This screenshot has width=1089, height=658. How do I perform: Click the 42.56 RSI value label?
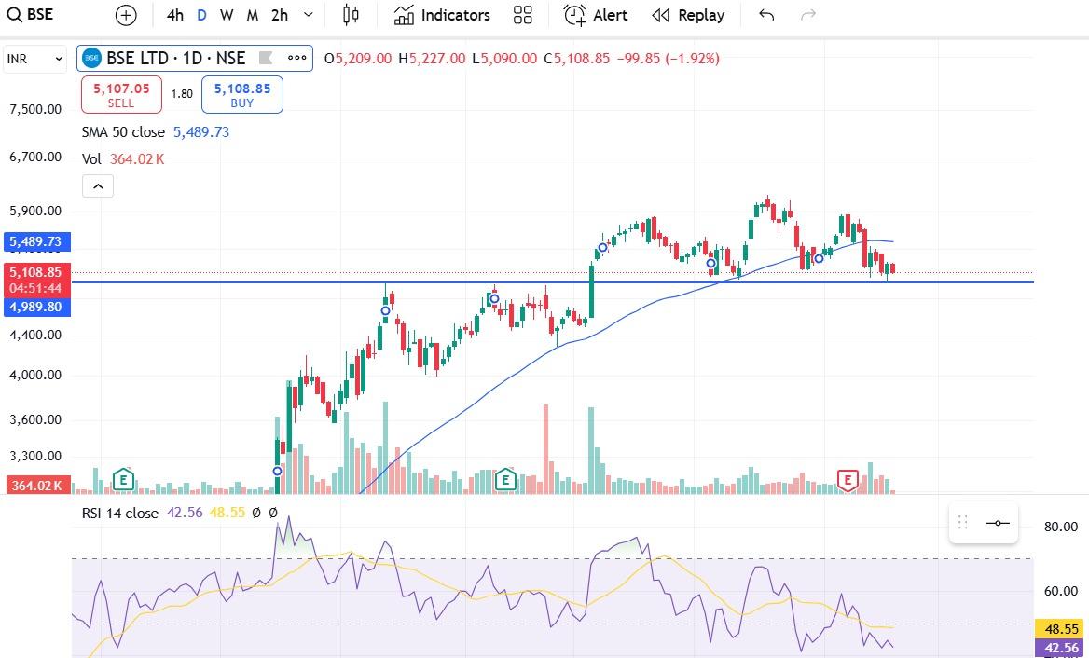pos(1061,649)
